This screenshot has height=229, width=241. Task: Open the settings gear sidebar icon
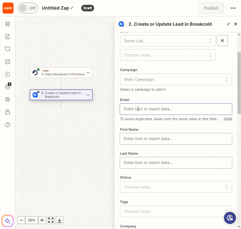(8, 100)
